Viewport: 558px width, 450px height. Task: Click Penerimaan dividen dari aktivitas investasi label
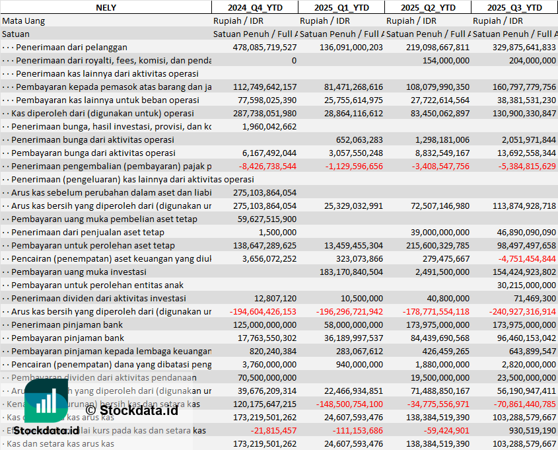tap(98, 297)
